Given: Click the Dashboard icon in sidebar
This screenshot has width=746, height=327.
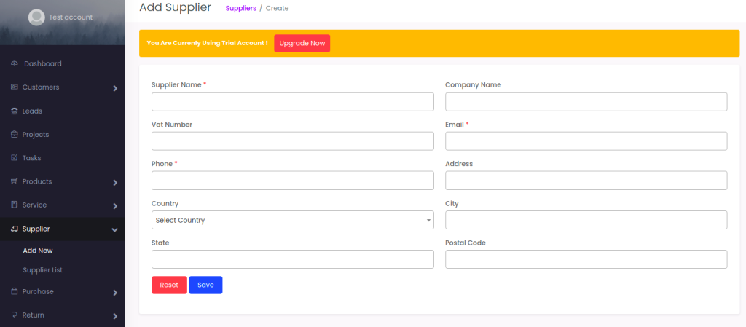Looking at the screenshot, I should tap(15, 64).
